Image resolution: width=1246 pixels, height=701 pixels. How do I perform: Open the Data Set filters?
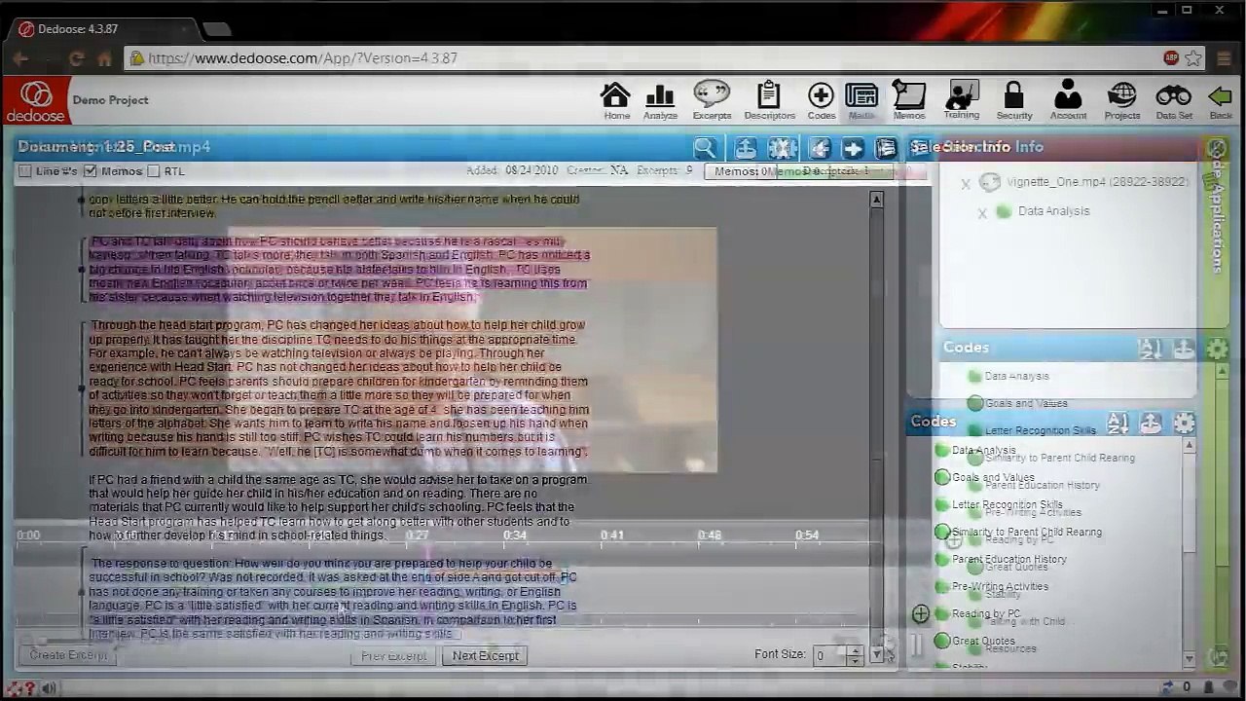click(x=1173, y=101)
